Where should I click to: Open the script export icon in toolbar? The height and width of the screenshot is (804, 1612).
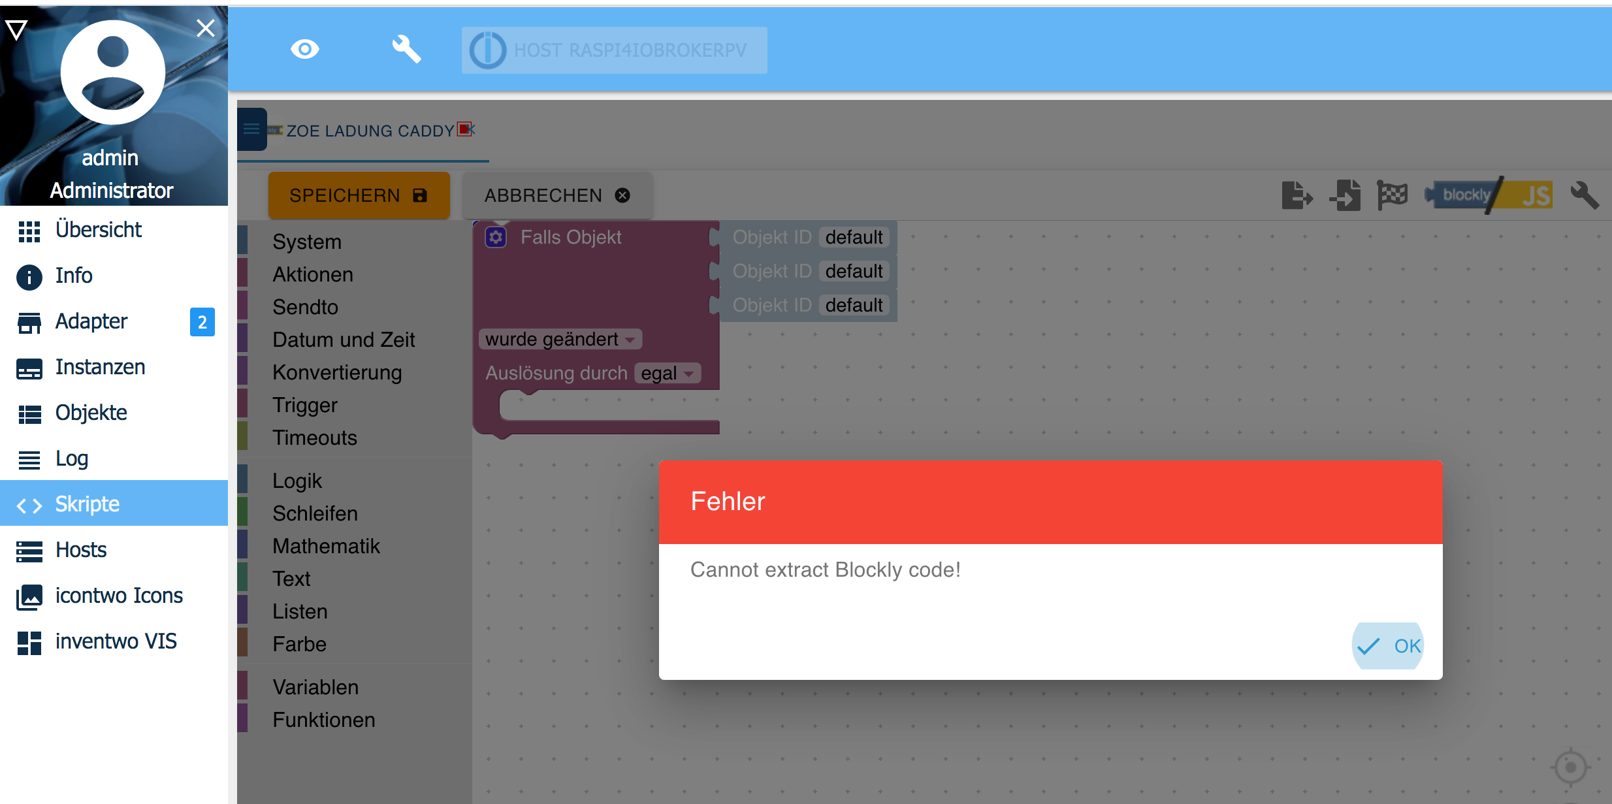click(1297, 194)
